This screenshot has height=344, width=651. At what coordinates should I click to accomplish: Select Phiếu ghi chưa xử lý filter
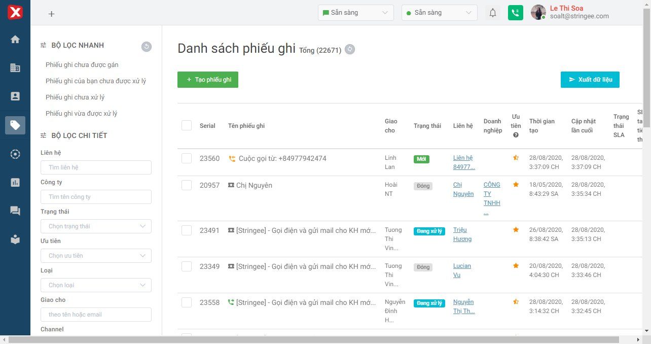75,97
